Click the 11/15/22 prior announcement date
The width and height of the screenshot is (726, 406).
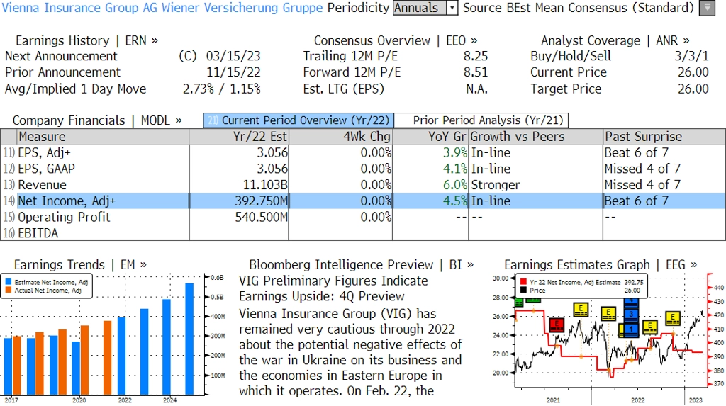(x=233, y=72)
